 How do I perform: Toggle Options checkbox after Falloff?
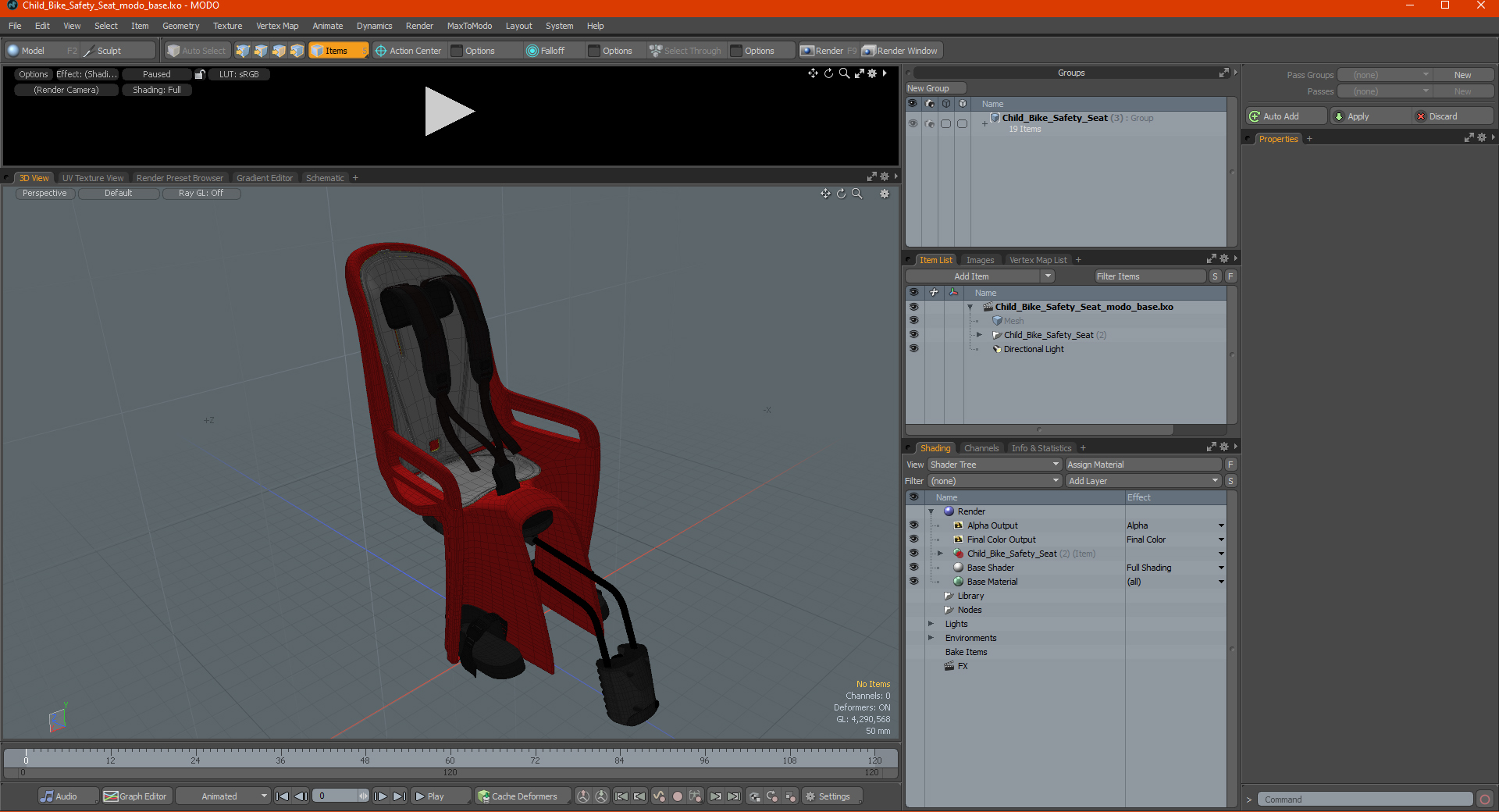tap(594, 51)
